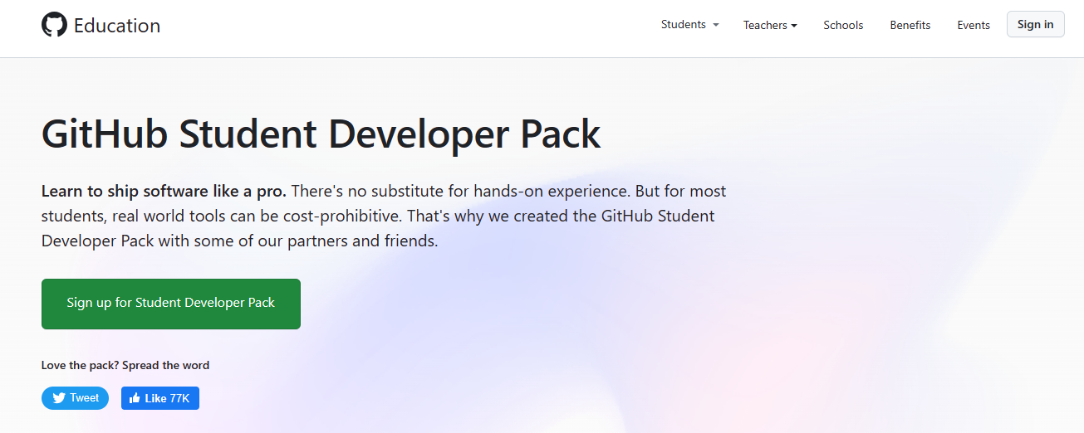
Task: Click the GitHub Student Developer Pack heading
Action: click(321, 134)
